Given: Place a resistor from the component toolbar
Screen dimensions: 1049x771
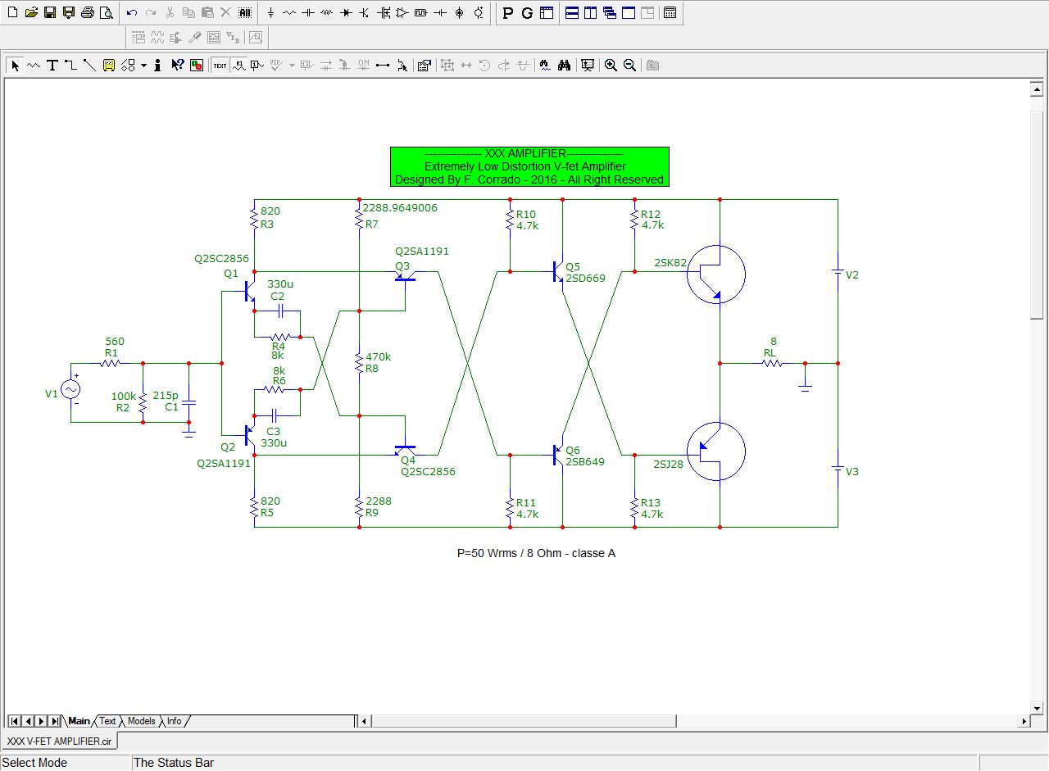Looking at the screenshot, I should click(x=289, y=13).
